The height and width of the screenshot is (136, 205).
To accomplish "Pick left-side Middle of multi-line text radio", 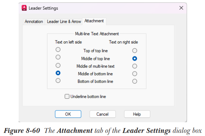I will [58, 65].
